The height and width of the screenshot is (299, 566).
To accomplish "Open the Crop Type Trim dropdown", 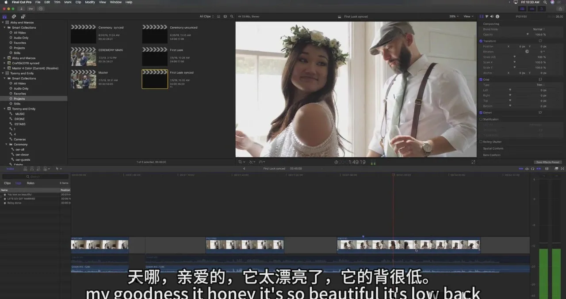I will (540, 85).
